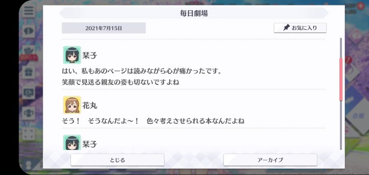The width and height of the screenshot is (369, 175).
Task: Tap the fullscreen corners icon
Action: click(x=29, y=134)
